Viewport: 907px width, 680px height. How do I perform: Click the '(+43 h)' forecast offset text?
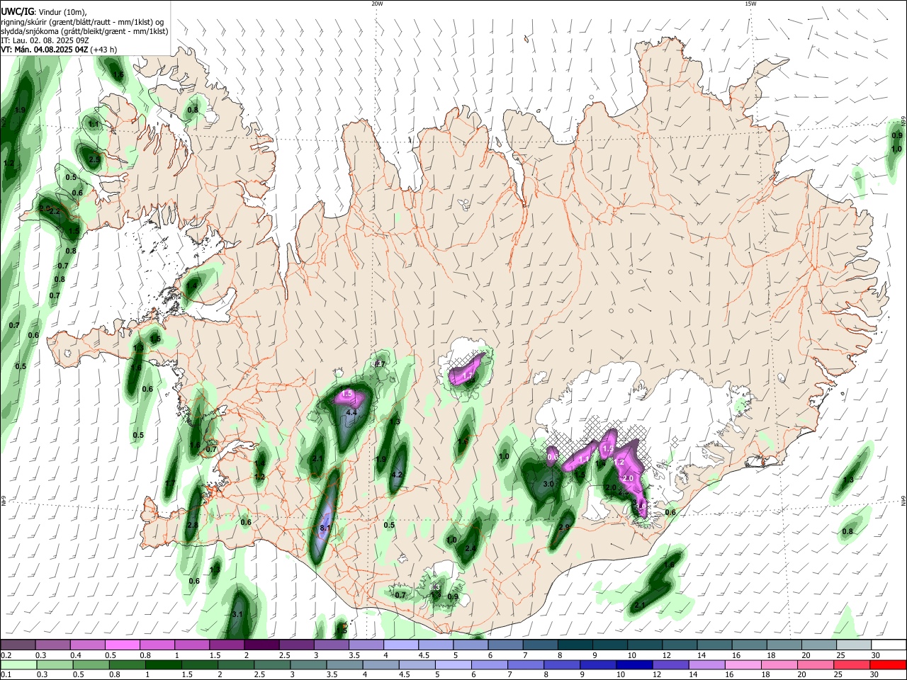click(103, 50)
